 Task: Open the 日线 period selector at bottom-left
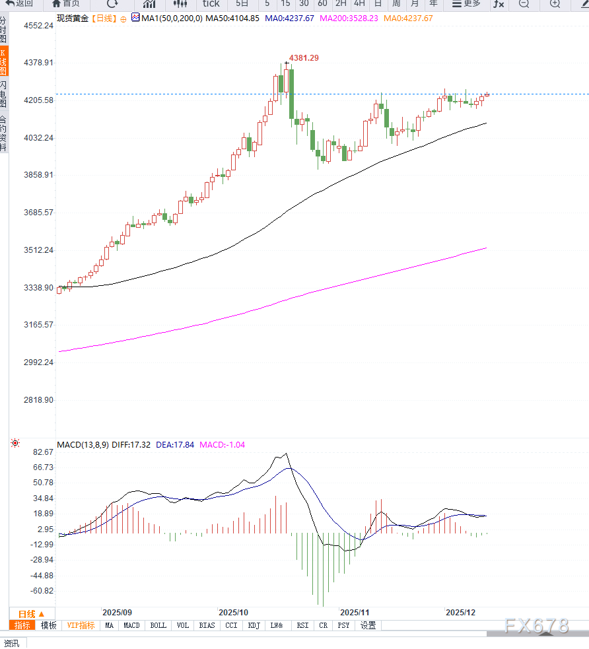32,613
